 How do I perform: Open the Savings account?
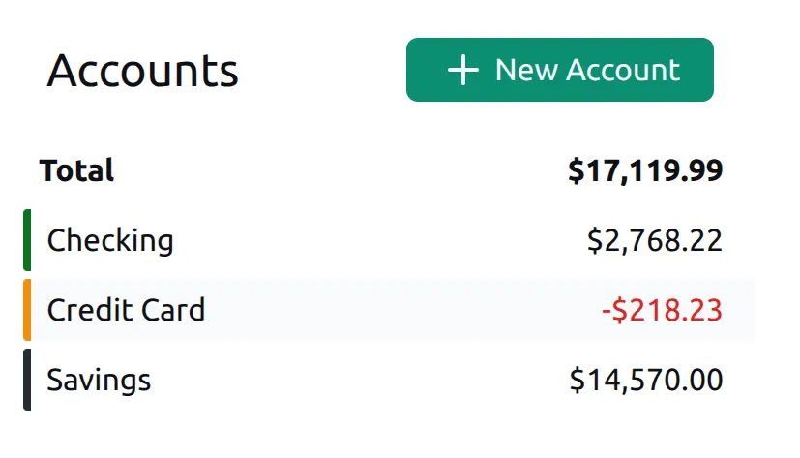coord(99,380)
